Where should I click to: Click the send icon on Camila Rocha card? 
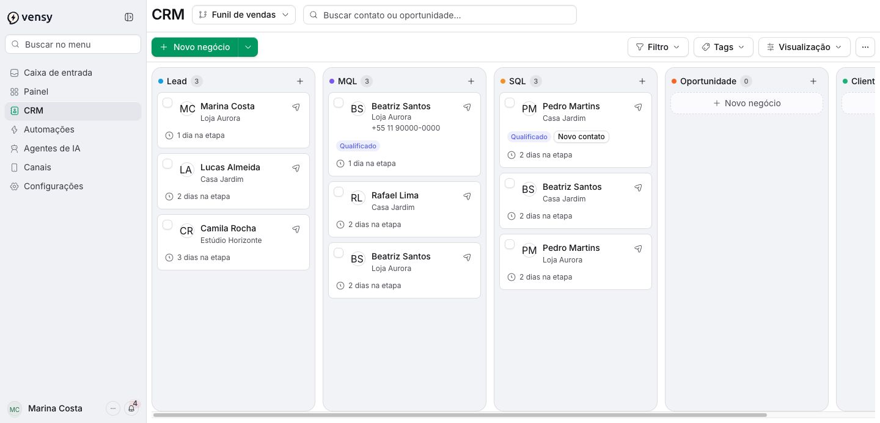click(x=296, y=229)
